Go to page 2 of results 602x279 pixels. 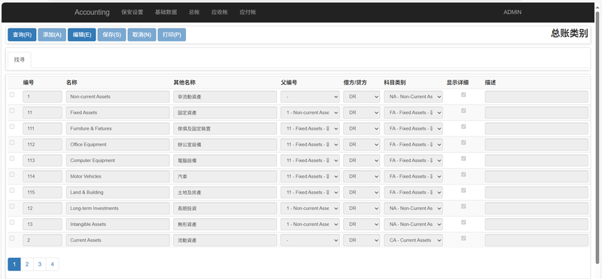tap(27, 264)
